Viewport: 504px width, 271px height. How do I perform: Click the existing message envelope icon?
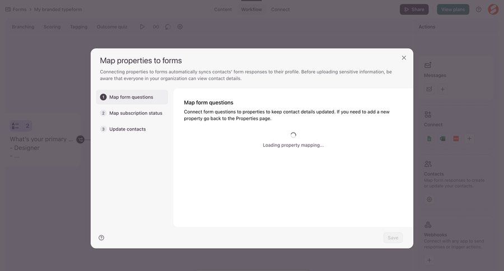click(x=429, y=89)
